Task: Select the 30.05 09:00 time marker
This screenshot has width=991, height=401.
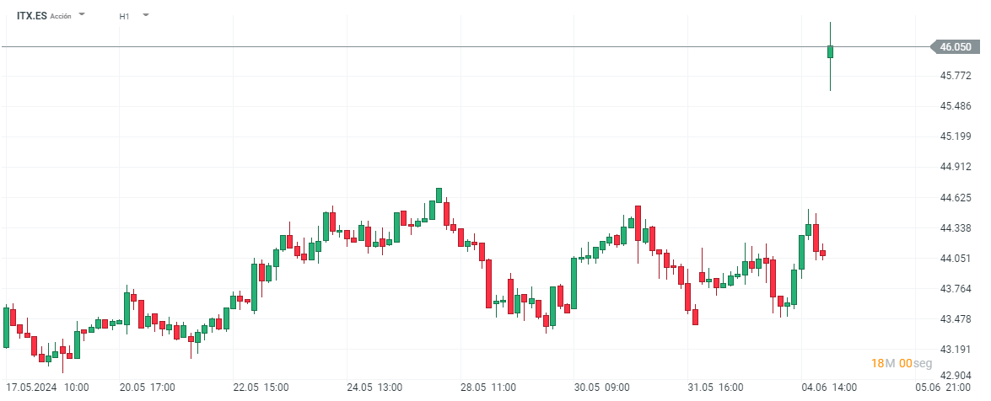Action: [x=602, y=388]
